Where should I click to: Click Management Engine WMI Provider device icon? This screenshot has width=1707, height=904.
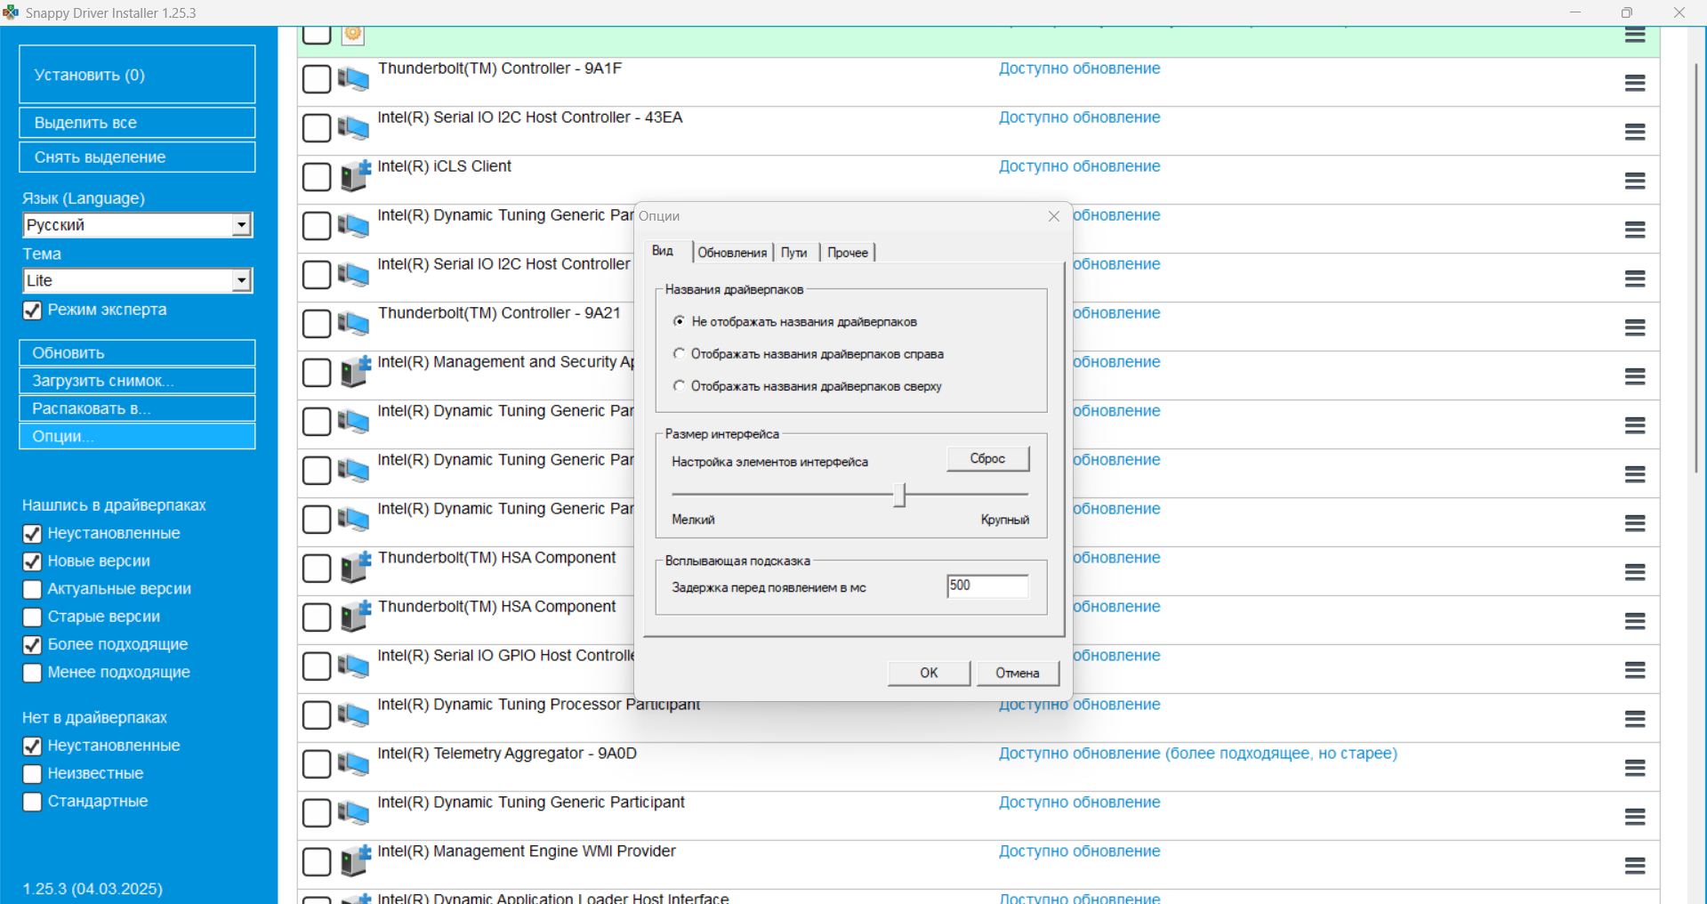coord(355,861)
